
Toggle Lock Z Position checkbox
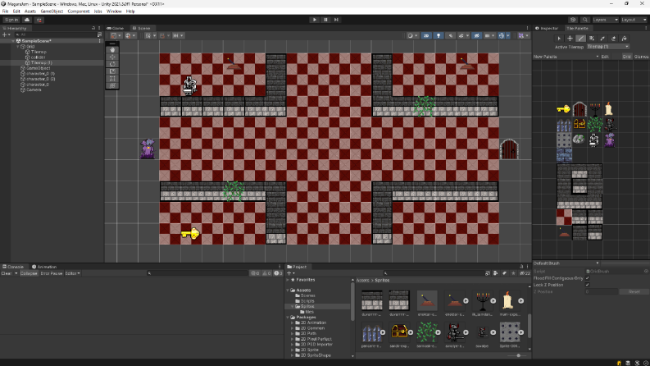point(587,285)
